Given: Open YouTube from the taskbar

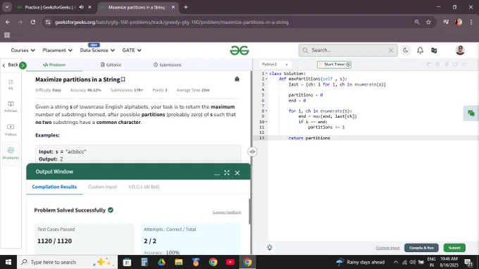Looking at the screenshot, I should point(230,262).
